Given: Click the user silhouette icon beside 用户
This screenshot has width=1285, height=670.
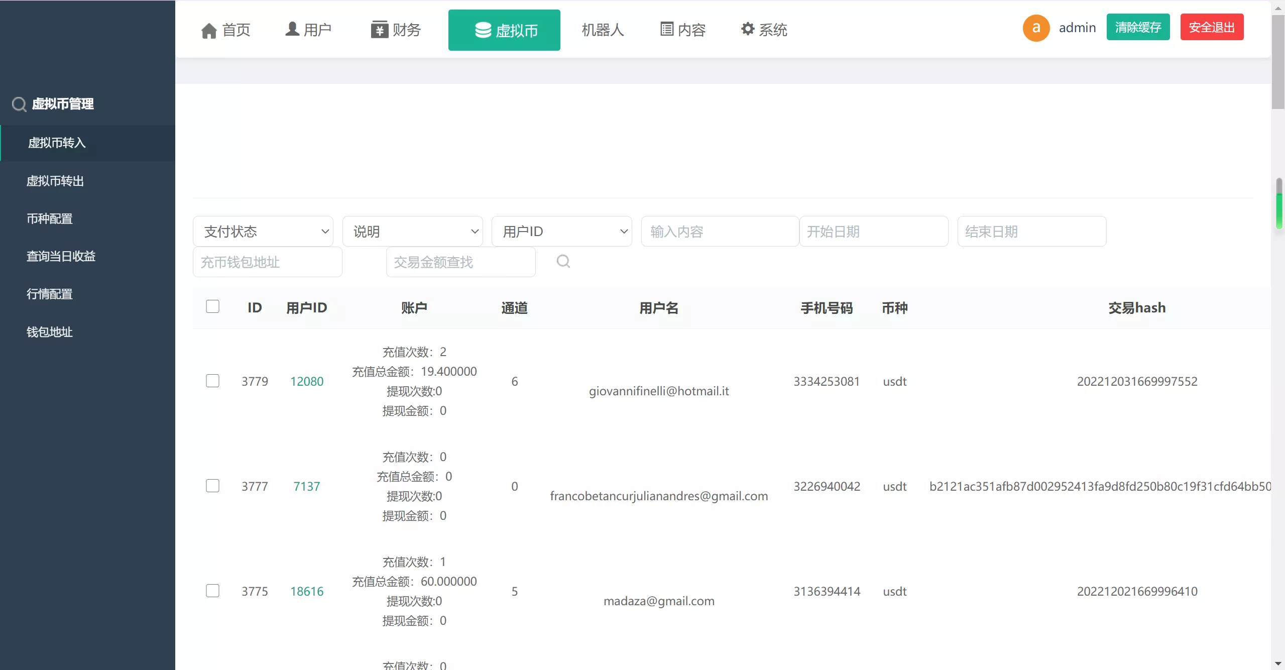Looking at the screenshot, I should pos(292,29).
